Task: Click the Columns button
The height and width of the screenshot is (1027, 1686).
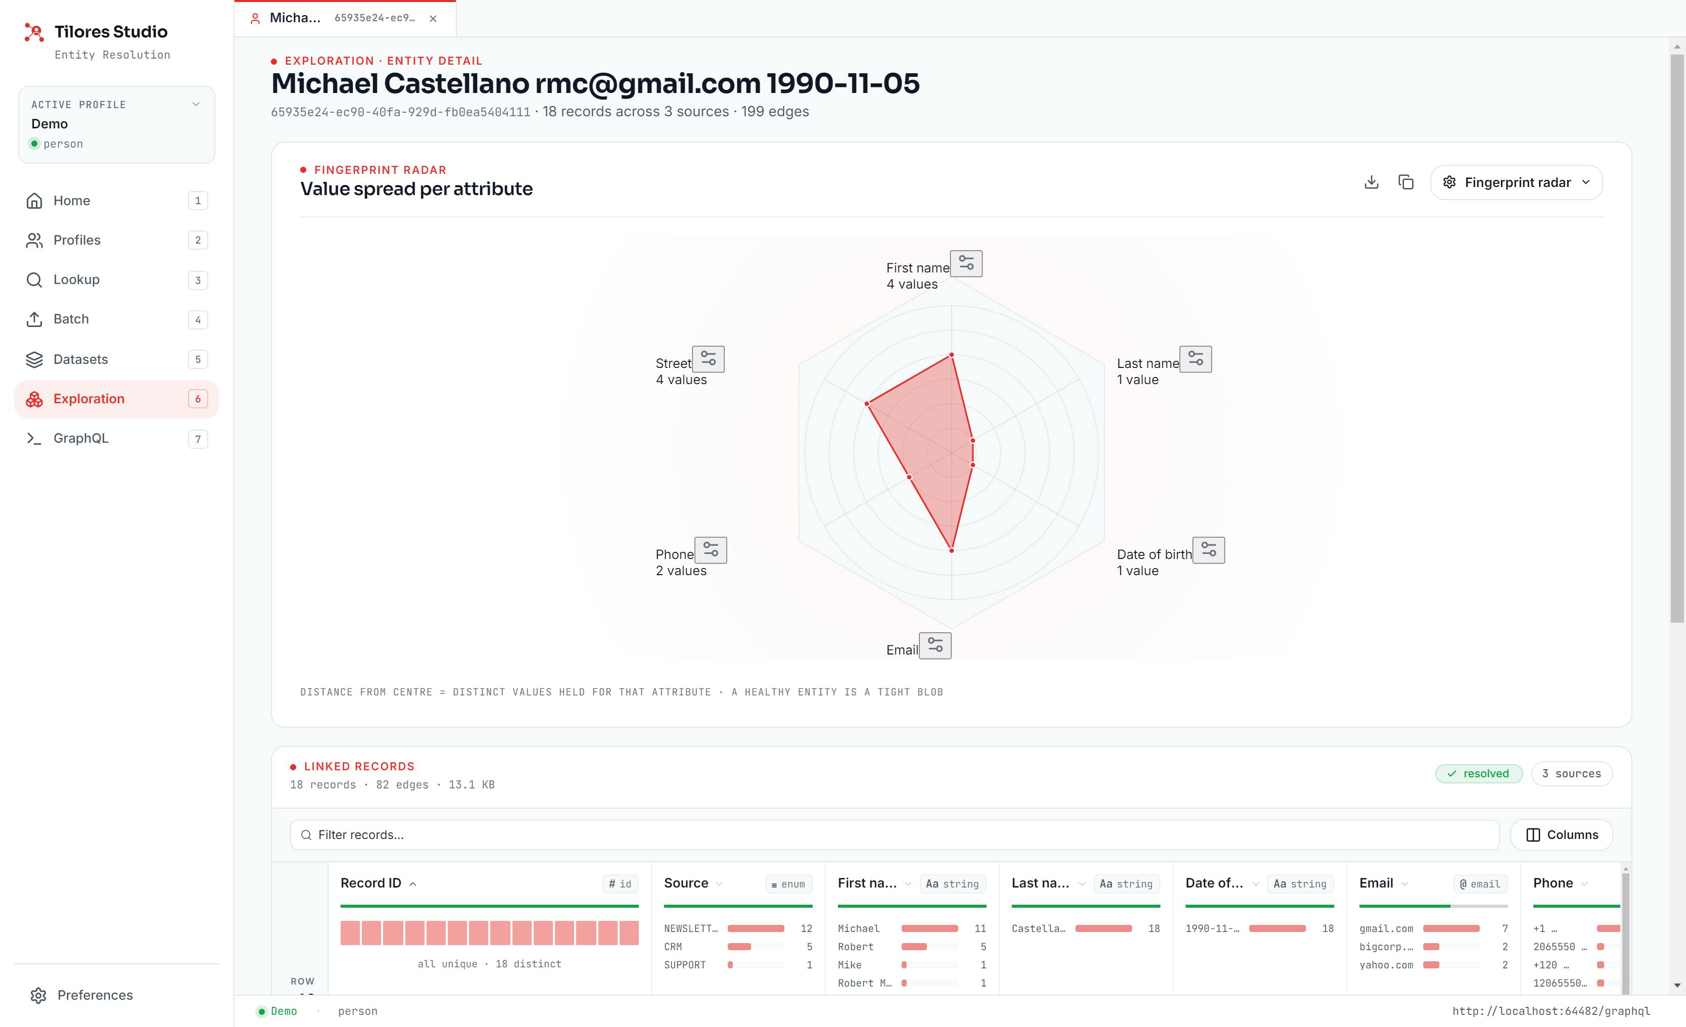Action: pos(1562,835)
